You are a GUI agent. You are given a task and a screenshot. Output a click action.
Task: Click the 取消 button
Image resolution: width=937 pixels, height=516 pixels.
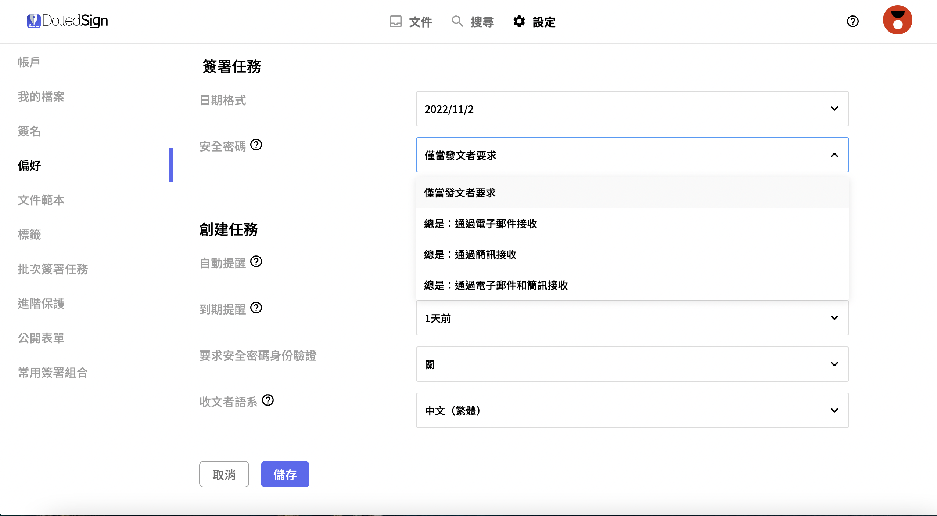click(x=224, y=474)
